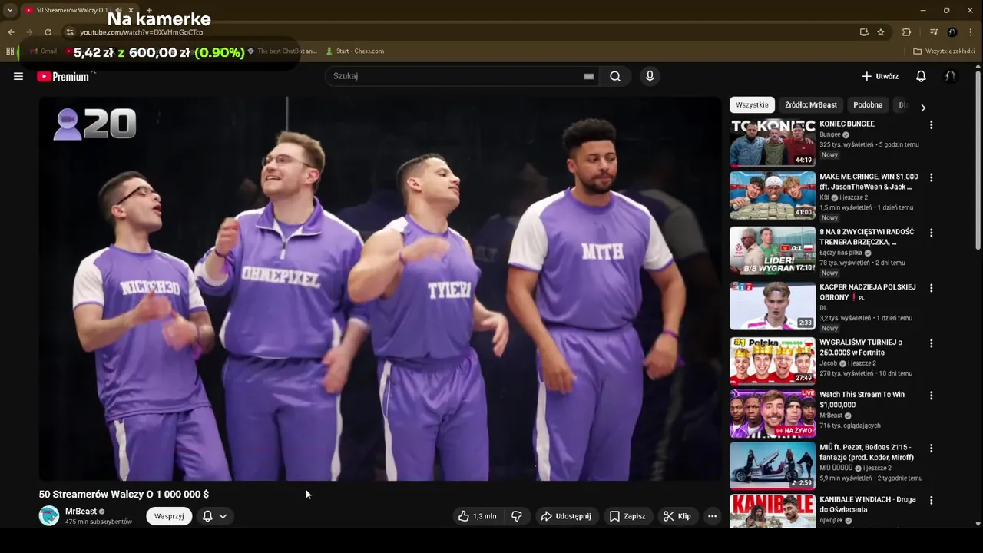
Task: Open options for KACPER NADZIEJA video
Action: [931, 288]
